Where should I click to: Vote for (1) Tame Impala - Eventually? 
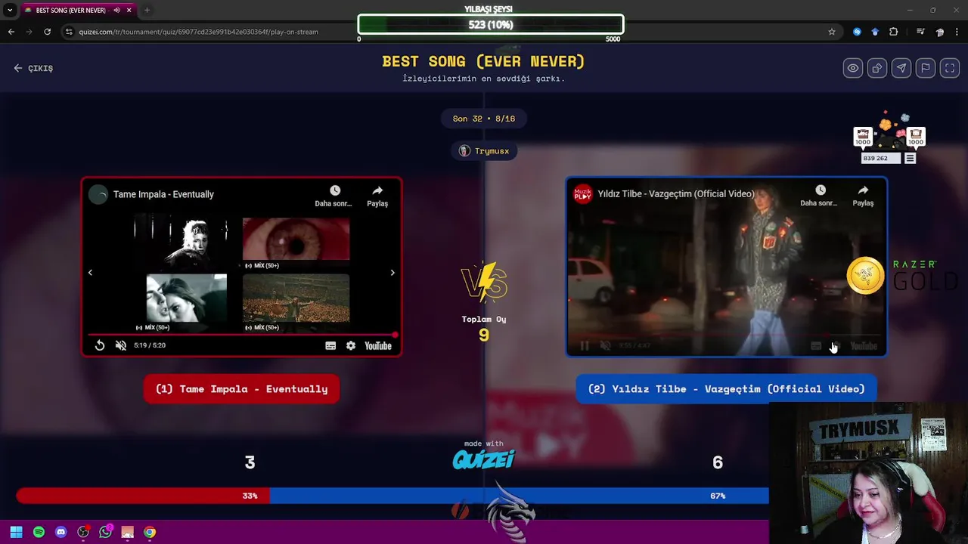(241, 389)
